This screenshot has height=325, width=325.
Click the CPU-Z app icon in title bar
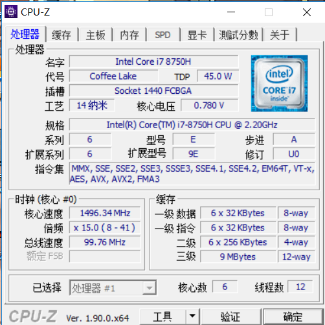click(11, 12)
